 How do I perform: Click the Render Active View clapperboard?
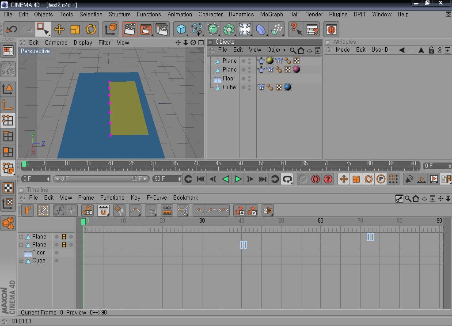(x=130, y=29)
